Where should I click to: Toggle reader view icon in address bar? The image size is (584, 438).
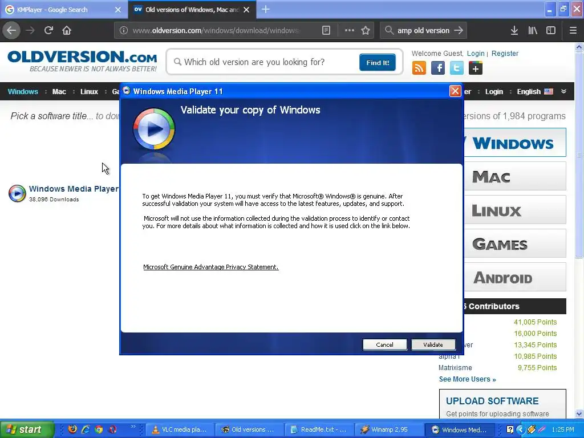coord(326,30)
